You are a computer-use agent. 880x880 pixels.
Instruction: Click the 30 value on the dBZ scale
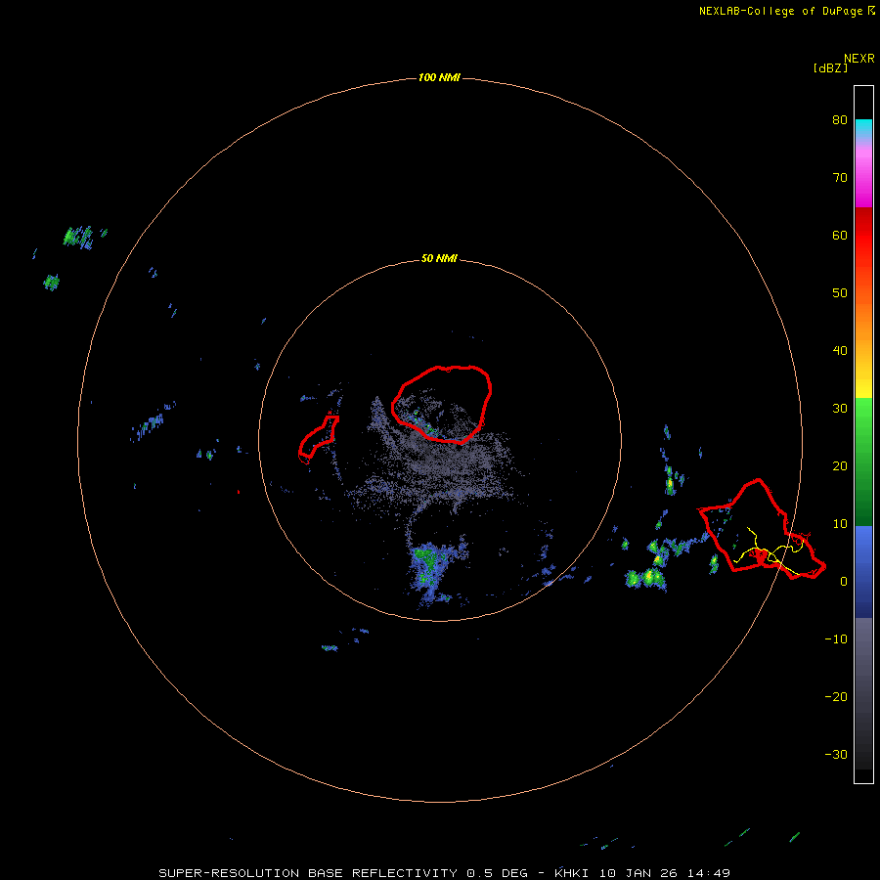pyautogui.click(x=840, y=409)
